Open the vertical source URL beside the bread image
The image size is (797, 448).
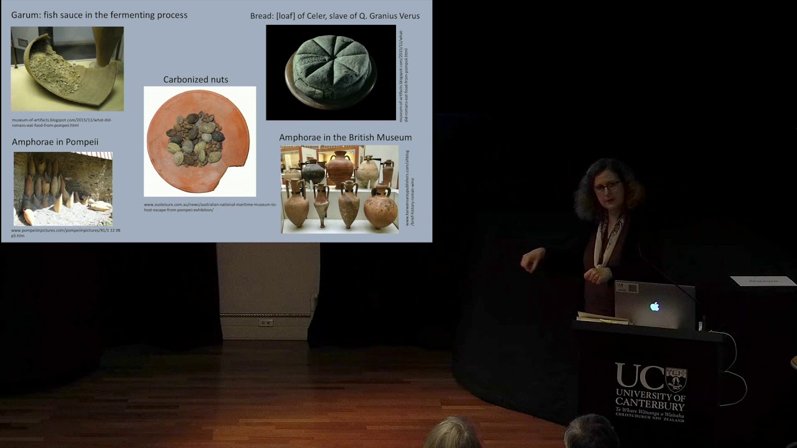point(403,76)
